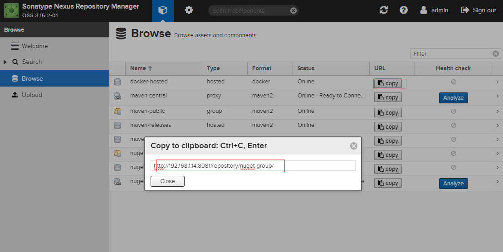Image resolution: width=503 pixels, height=252 pixels.
Task: Click the Analyze button in the last row
Action: 453,184
